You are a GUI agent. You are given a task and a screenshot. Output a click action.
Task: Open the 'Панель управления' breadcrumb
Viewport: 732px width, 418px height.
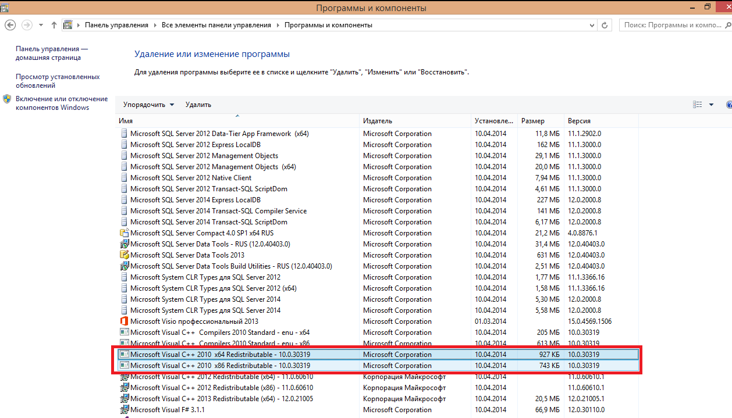click(x=116, y=25)
